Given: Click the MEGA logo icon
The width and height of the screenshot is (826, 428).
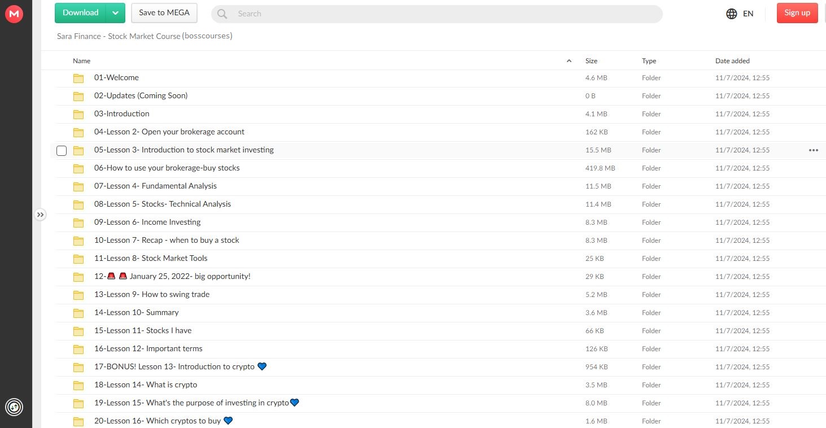Looking at the screenshot, I should 14,14.
